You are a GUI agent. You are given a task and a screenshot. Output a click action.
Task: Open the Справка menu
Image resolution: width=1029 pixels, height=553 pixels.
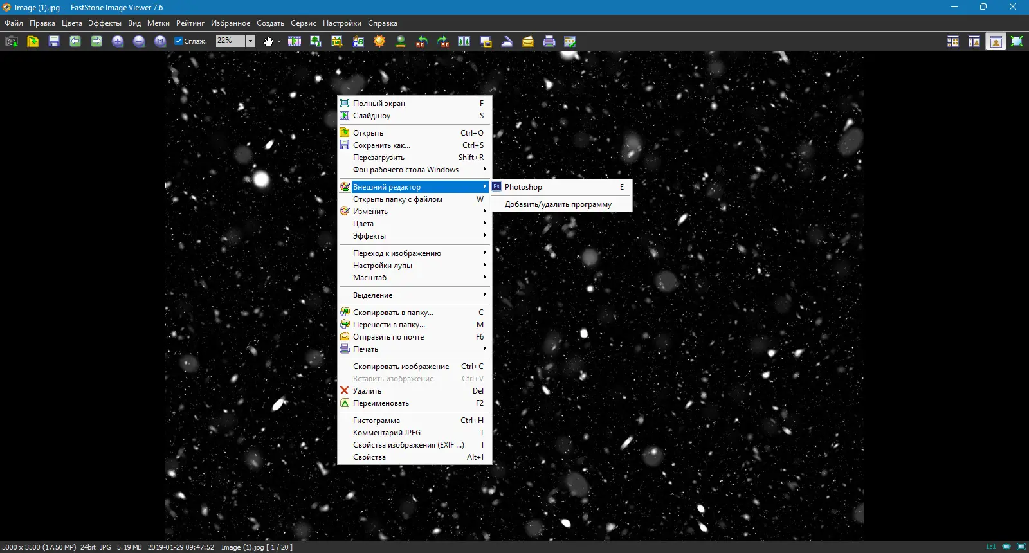pos(383,23)
